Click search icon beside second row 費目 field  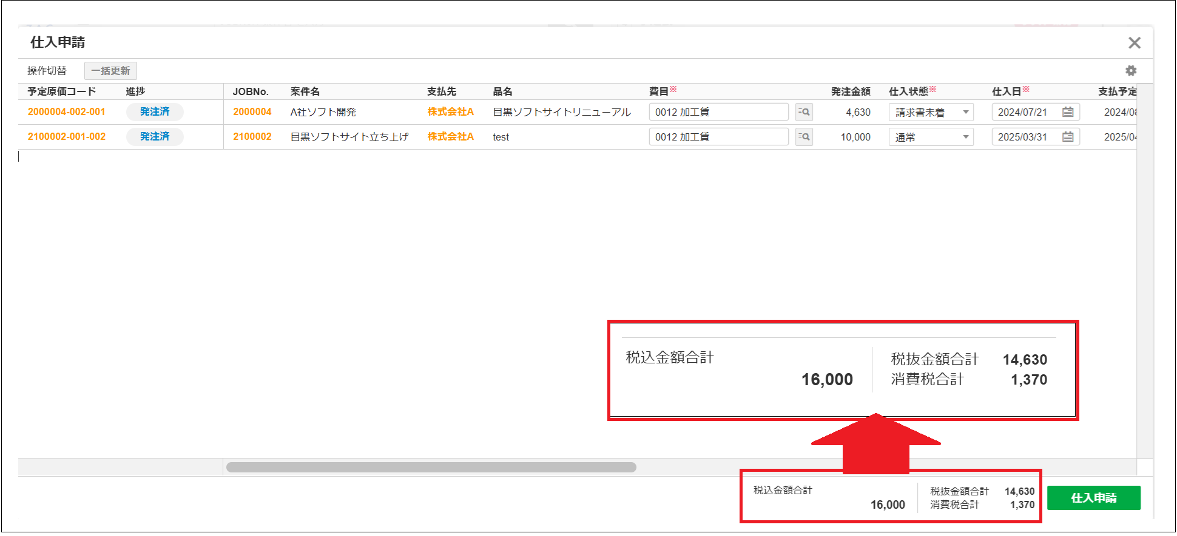point(804,137)
